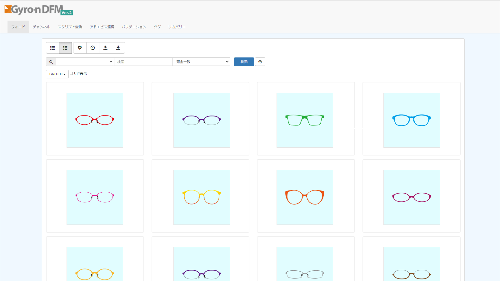Open the アドエビス連携 tab
The height and width of the screenshot is (281, 500).
[102, 27]
